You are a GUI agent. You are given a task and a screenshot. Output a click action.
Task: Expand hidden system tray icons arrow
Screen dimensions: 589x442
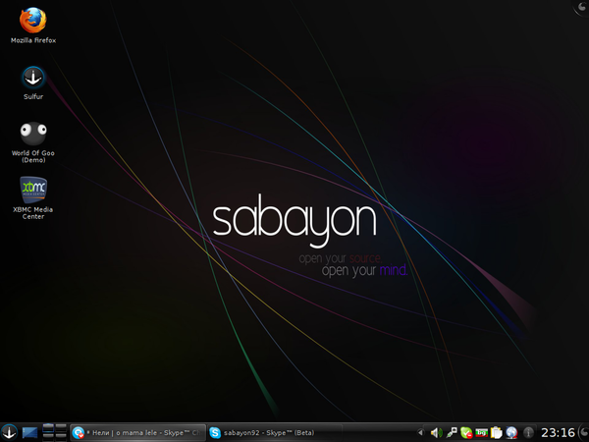point(420,433)
